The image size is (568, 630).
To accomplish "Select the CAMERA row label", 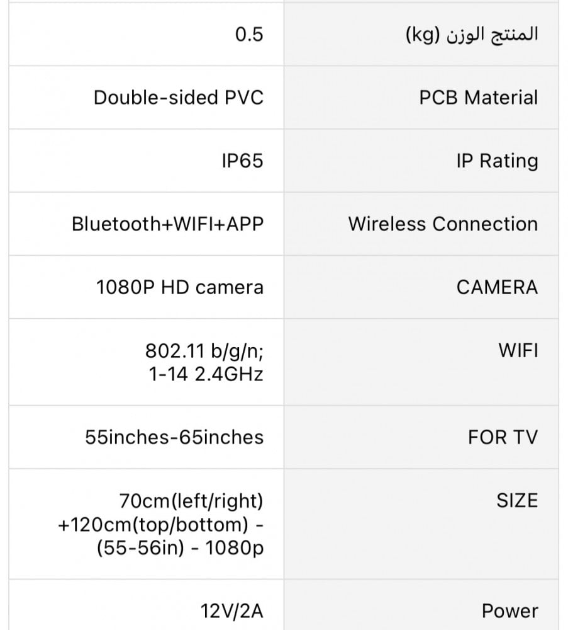I will click(x=497, y=287).
